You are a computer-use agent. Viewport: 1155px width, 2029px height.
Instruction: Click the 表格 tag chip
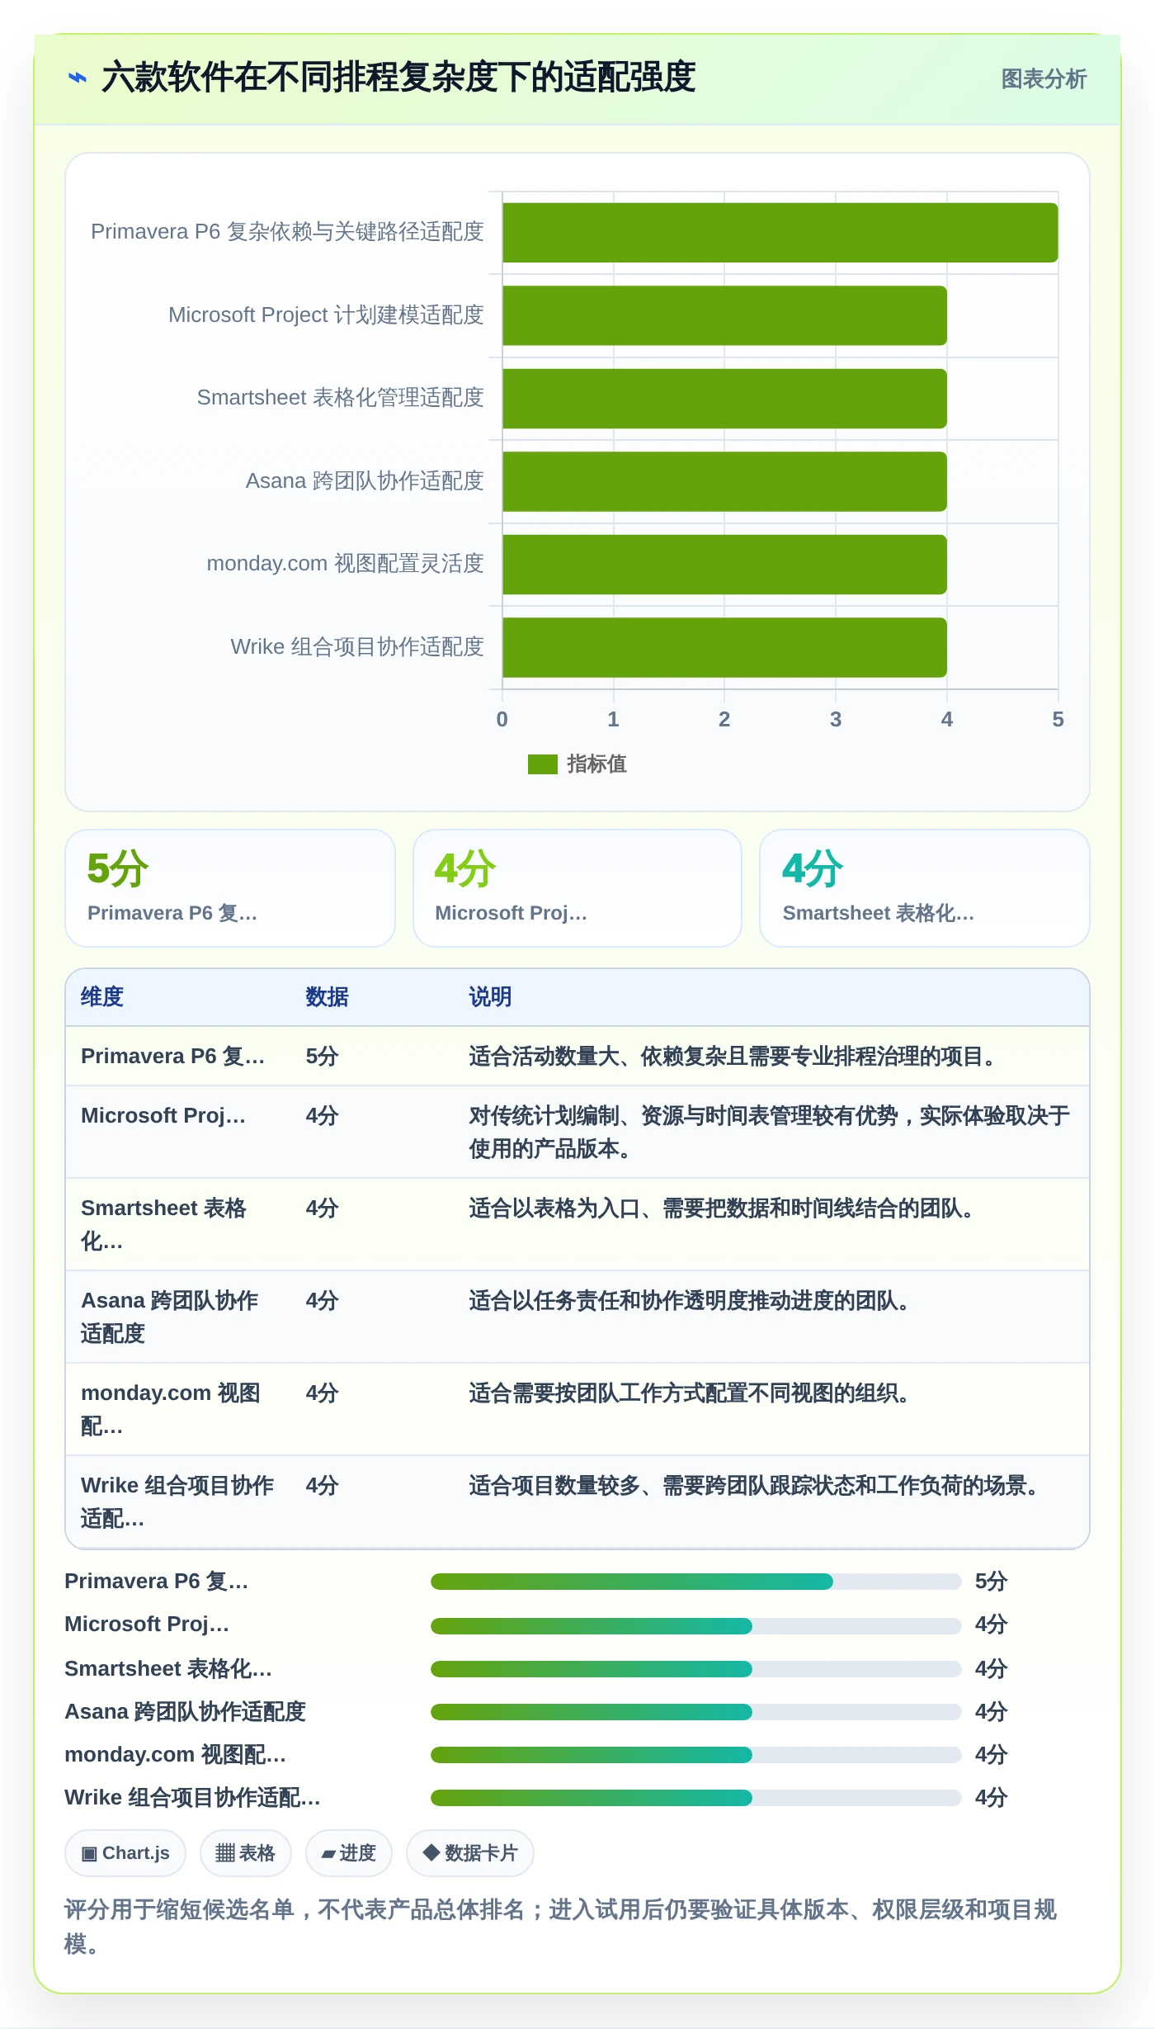(x=246, y=1853)
